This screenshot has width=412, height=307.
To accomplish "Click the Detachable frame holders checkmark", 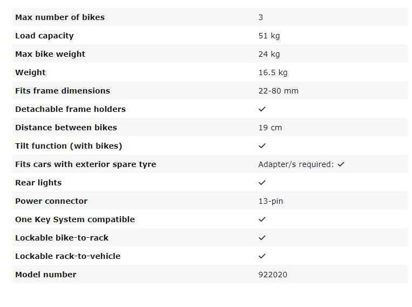I will tap(262, 109).
